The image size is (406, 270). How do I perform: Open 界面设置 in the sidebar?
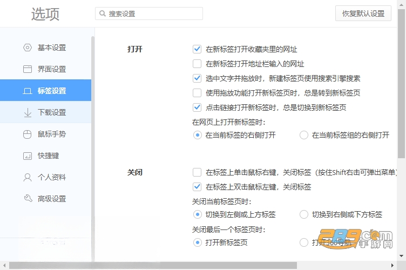45,69
